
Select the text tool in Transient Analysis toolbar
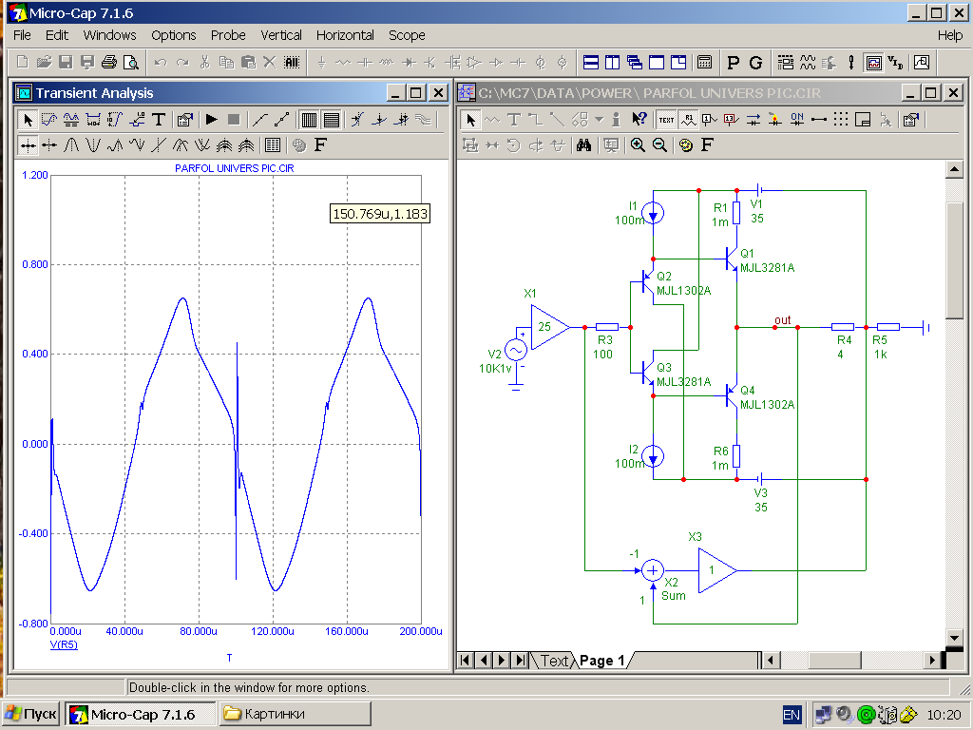pyautogui.click(x=159, y=120)
